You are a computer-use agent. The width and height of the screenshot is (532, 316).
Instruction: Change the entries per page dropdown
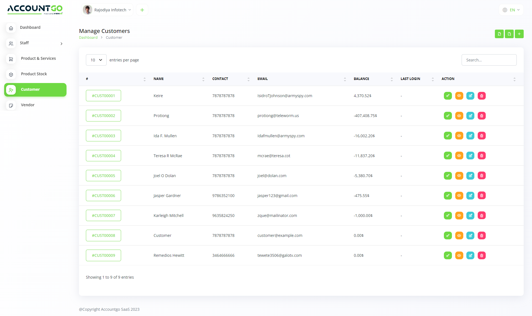point(96,60)
